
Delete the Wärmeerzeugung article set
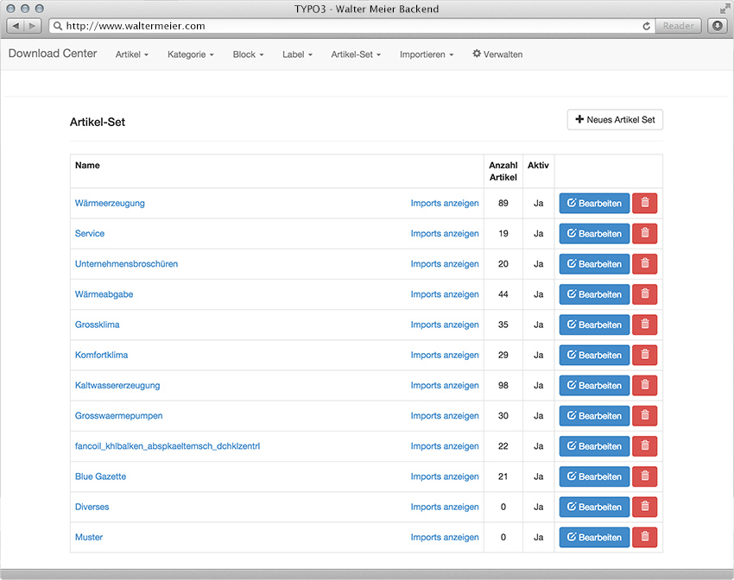[644, 203]
